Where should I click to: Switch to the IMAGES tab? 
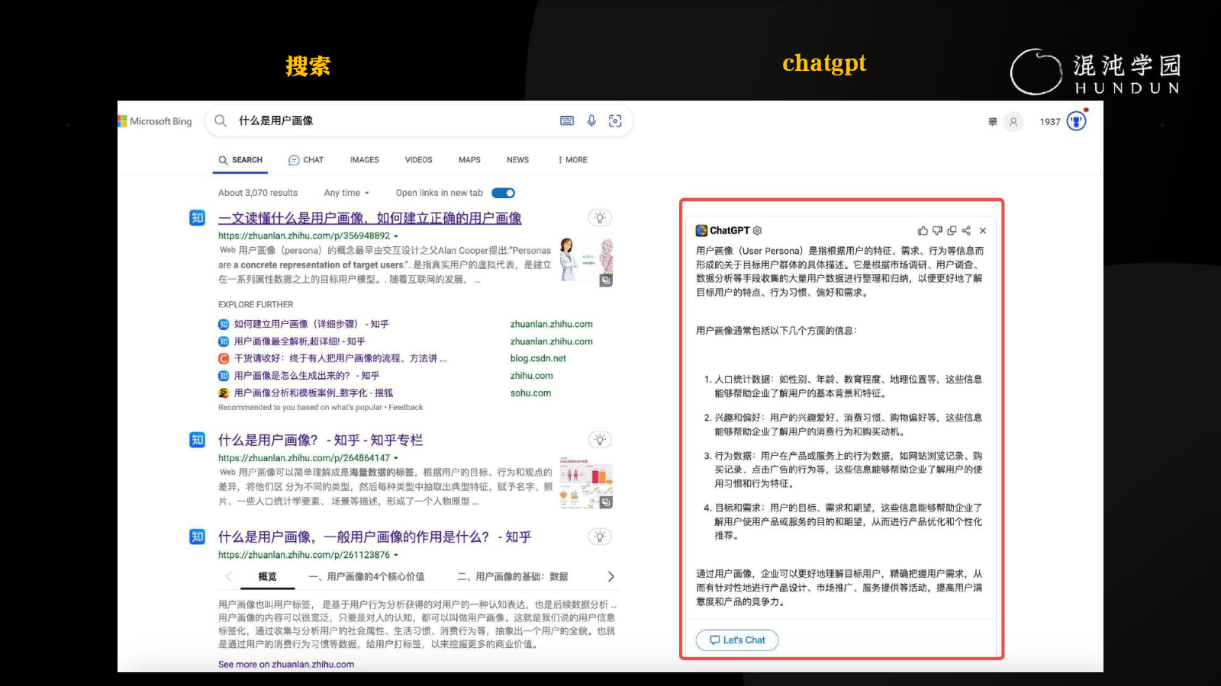click(x=365, y=160)
